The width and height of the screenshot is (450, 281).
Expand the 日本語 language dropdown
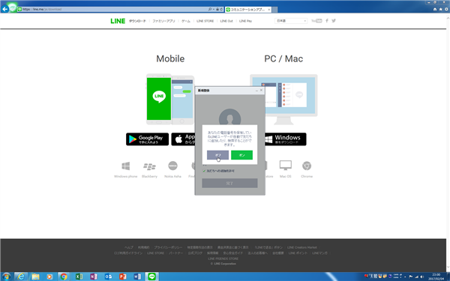(x=291, y=21)
